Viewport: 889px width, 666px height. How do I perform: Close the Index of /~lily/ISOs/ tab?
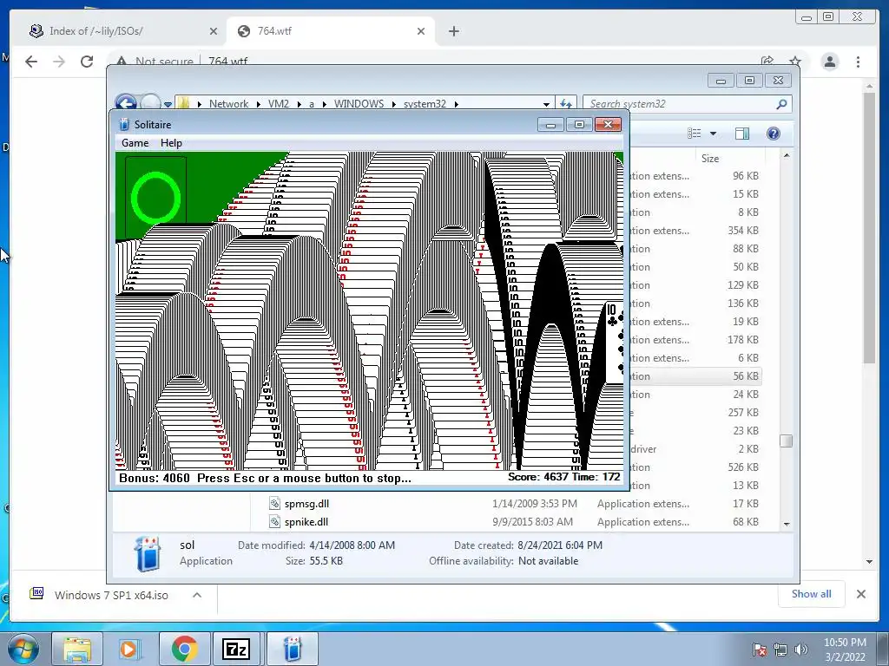point(214,31)
